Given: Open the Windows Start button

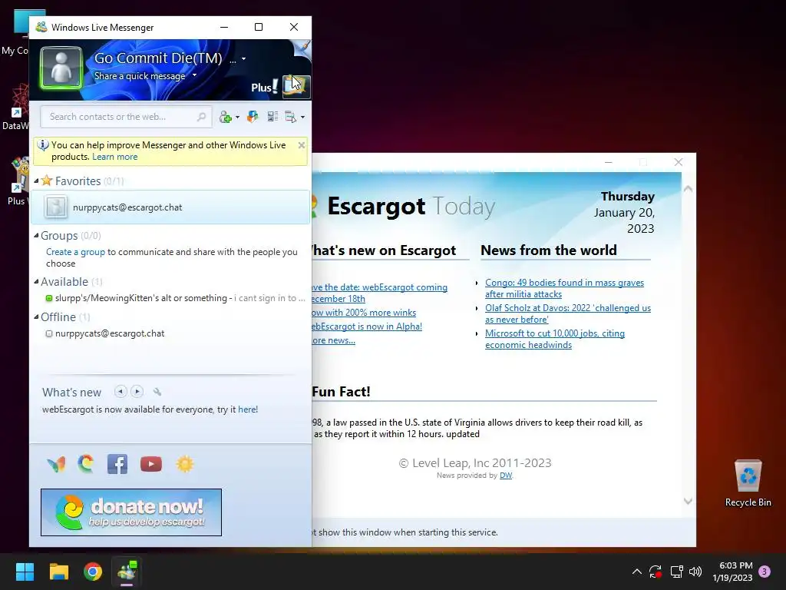Looking at the screenshot, I should pyautogui.click(x=25, y=572).
